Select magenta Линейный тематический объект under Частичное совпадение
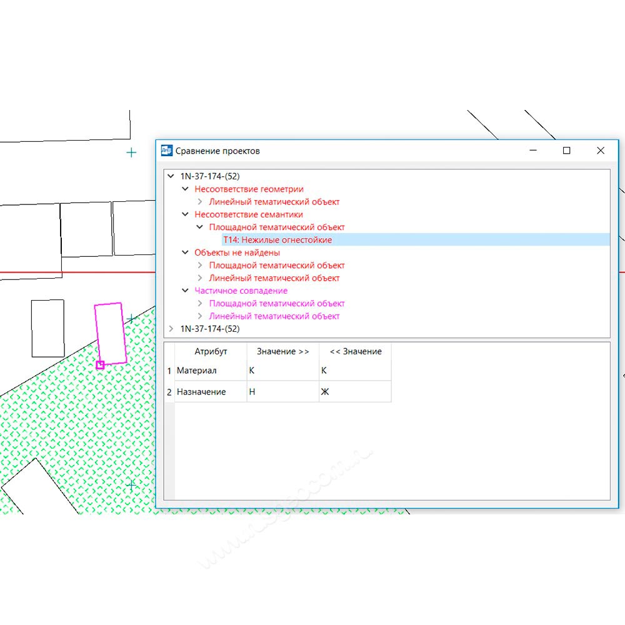625x625 pixels. [x=274, y=316]
